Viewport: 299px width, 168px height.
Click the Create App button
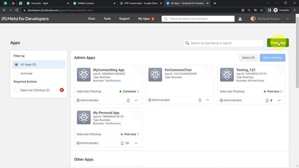tap(278, 42)
